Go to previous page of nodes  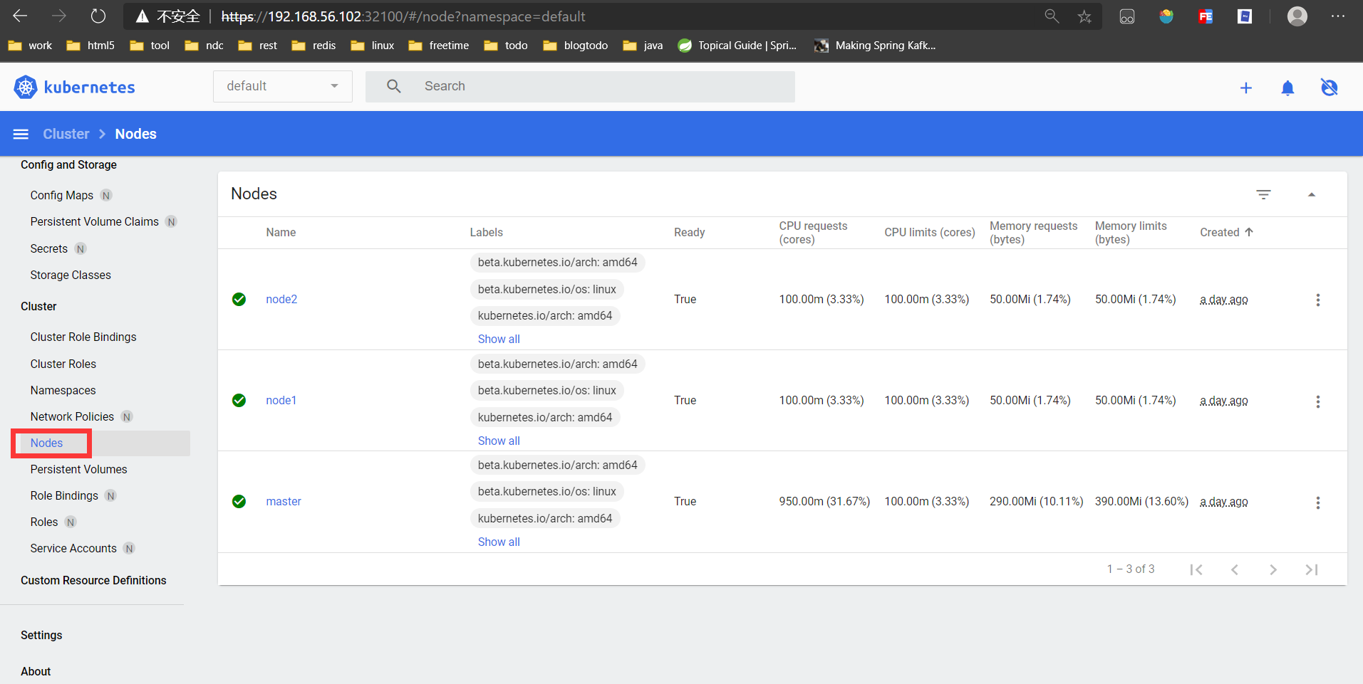(1235, 569)
